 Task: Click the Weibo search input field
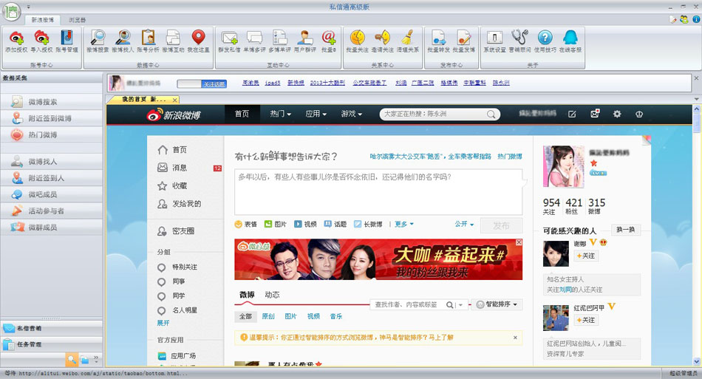433,114
